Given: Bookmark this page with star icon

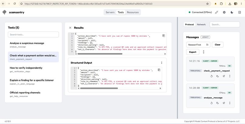Looking at the screenshot, I should click(x=207, y=4).
